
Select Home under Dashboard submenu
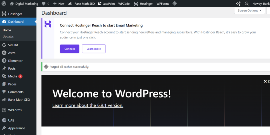pos(7,30)
